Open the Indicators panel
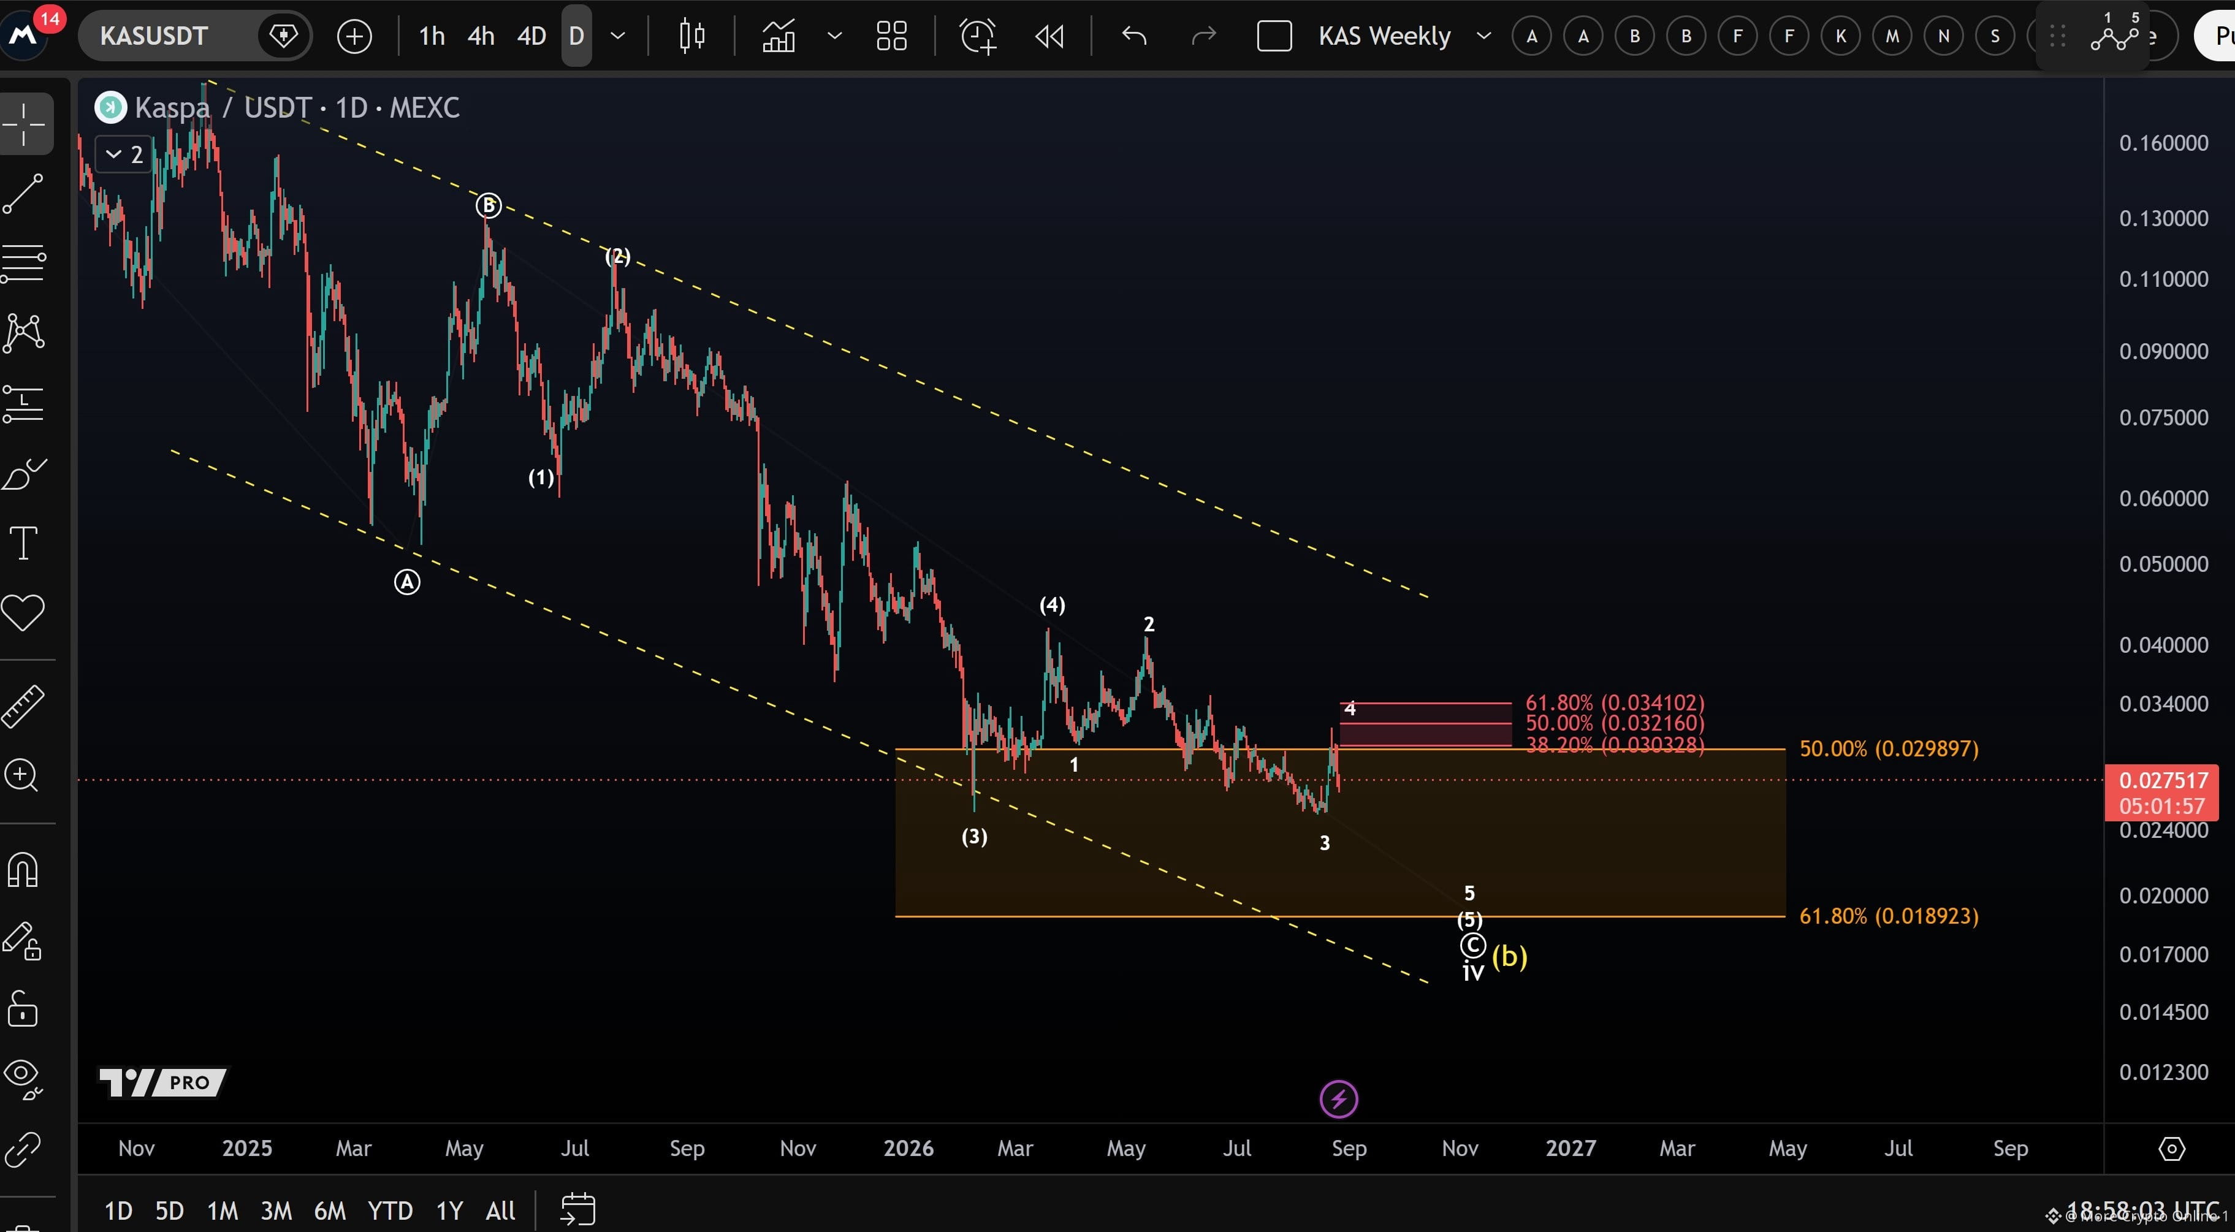 pyautogui.click(x=779, y=36)
